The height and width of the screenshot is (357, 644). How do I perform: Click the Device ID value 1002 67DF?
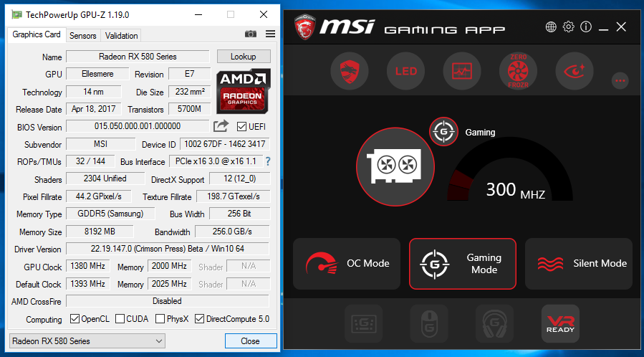tap(225, 144)
